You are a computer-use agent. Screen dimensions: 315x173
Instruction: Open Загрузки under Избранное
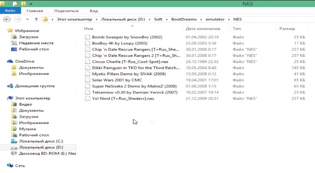point(28,37)
